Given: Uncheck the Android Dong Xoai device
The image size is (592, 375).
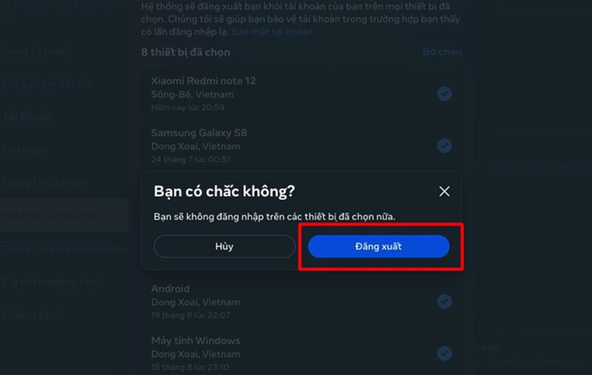Looking at the screenshot, I should point(445,302).
